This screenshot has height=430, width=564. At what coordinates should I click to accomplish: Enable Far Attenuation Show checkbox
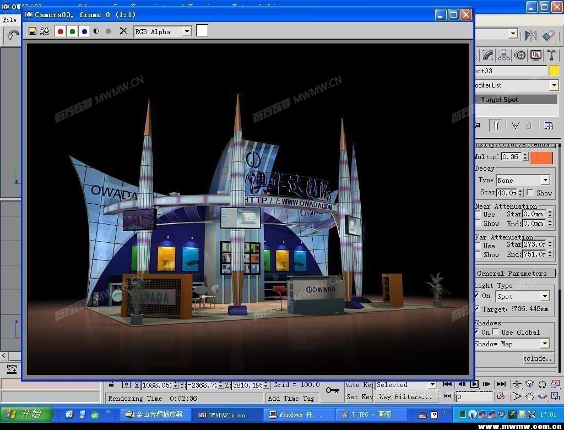[478, 254]
